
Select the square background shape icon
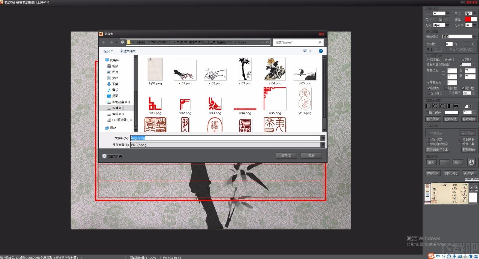point(428,106)
